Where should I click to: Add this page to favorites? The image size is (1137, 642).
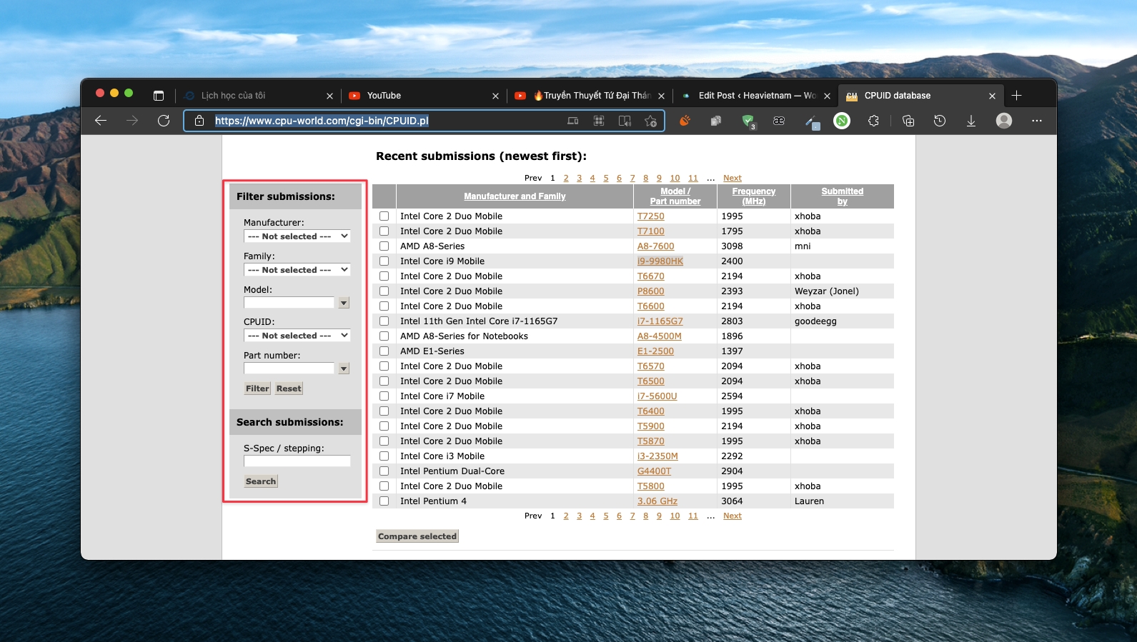[x=650, y=121]
